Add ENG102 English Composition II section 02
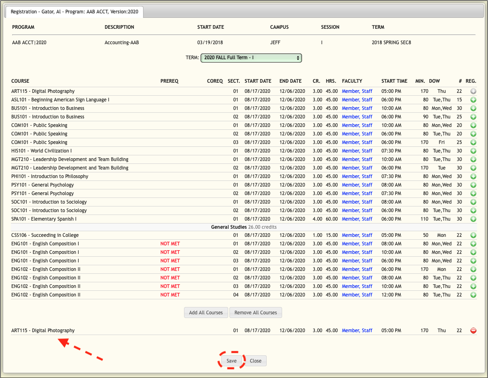Image resolution: width=488 pixels, height=378 pixels. point(473,278)
